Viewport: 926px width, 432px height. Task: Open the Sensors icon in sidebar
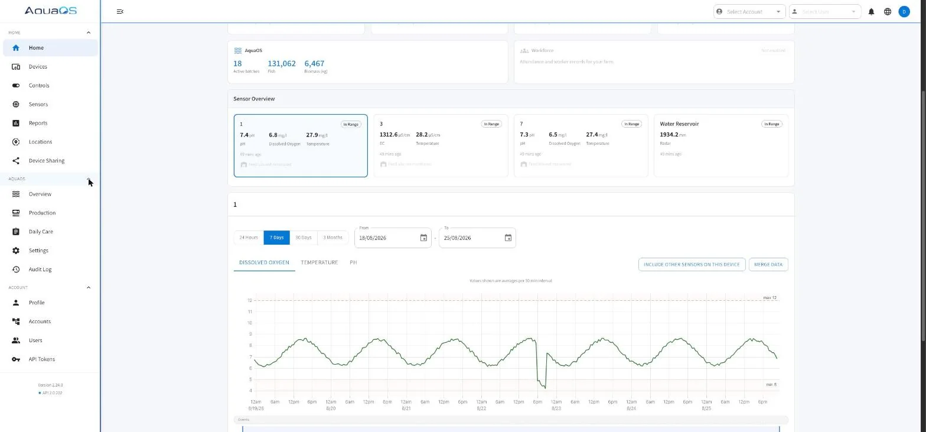pos(16,105)
